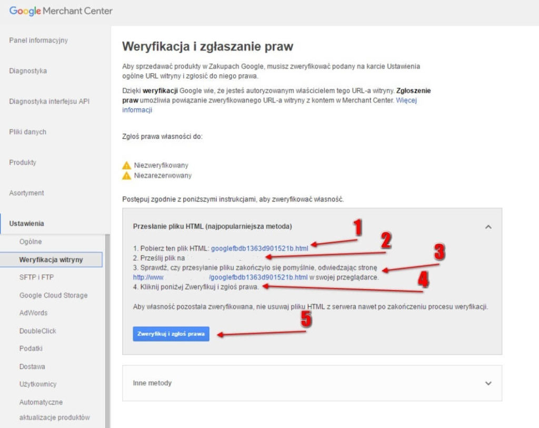Select Ustawienia in the sidebar

(x=26, y=223)
